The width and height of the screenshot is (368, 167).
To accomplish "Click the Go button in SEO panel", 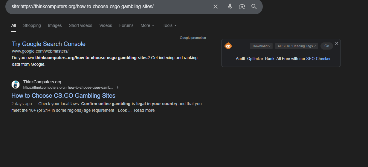I will pyautogui.click(x=327, y=46).
